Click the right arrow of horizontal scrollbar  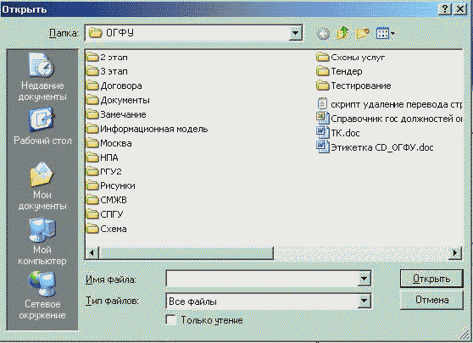(x=455, y=252)
